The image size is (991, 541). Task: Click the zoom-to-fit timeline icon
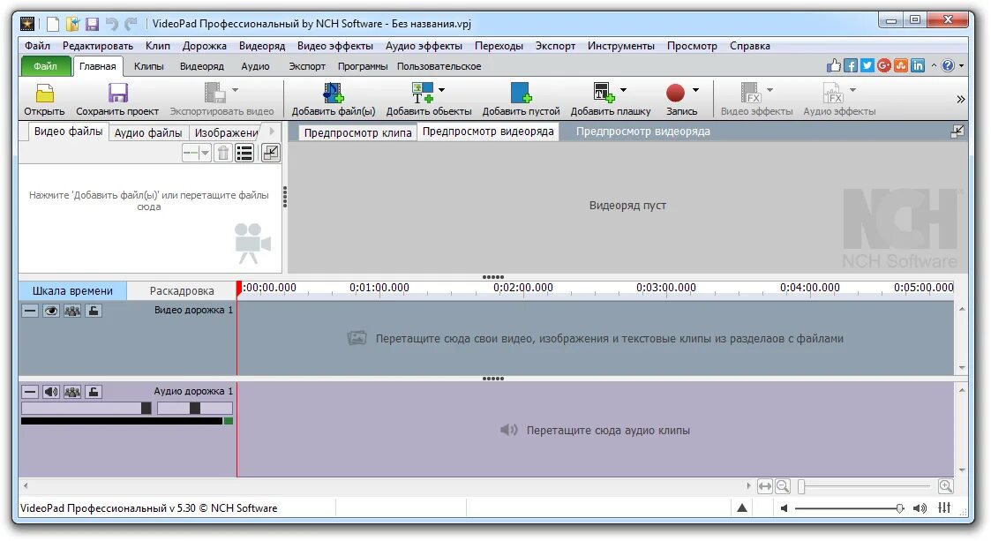click(x=765, y=486)
